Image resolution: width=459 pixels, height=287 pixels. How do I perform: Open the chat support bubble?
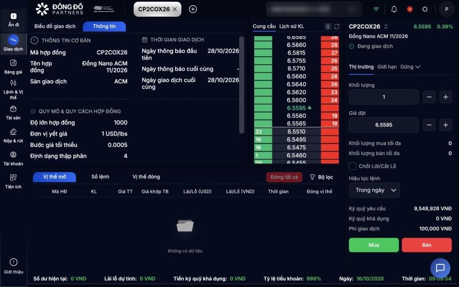(x=440, y=267)
